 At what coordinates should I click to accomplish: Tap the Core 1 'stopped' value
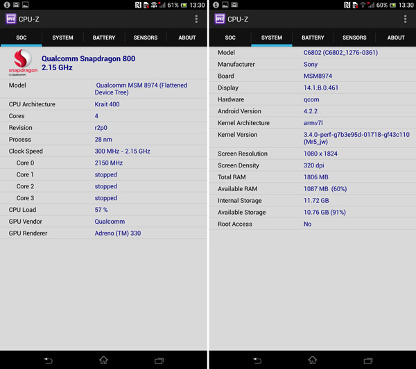coord(106,174)
